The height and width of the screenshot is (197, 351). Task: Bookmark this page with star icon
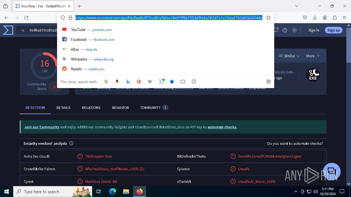tap(268, 18)
